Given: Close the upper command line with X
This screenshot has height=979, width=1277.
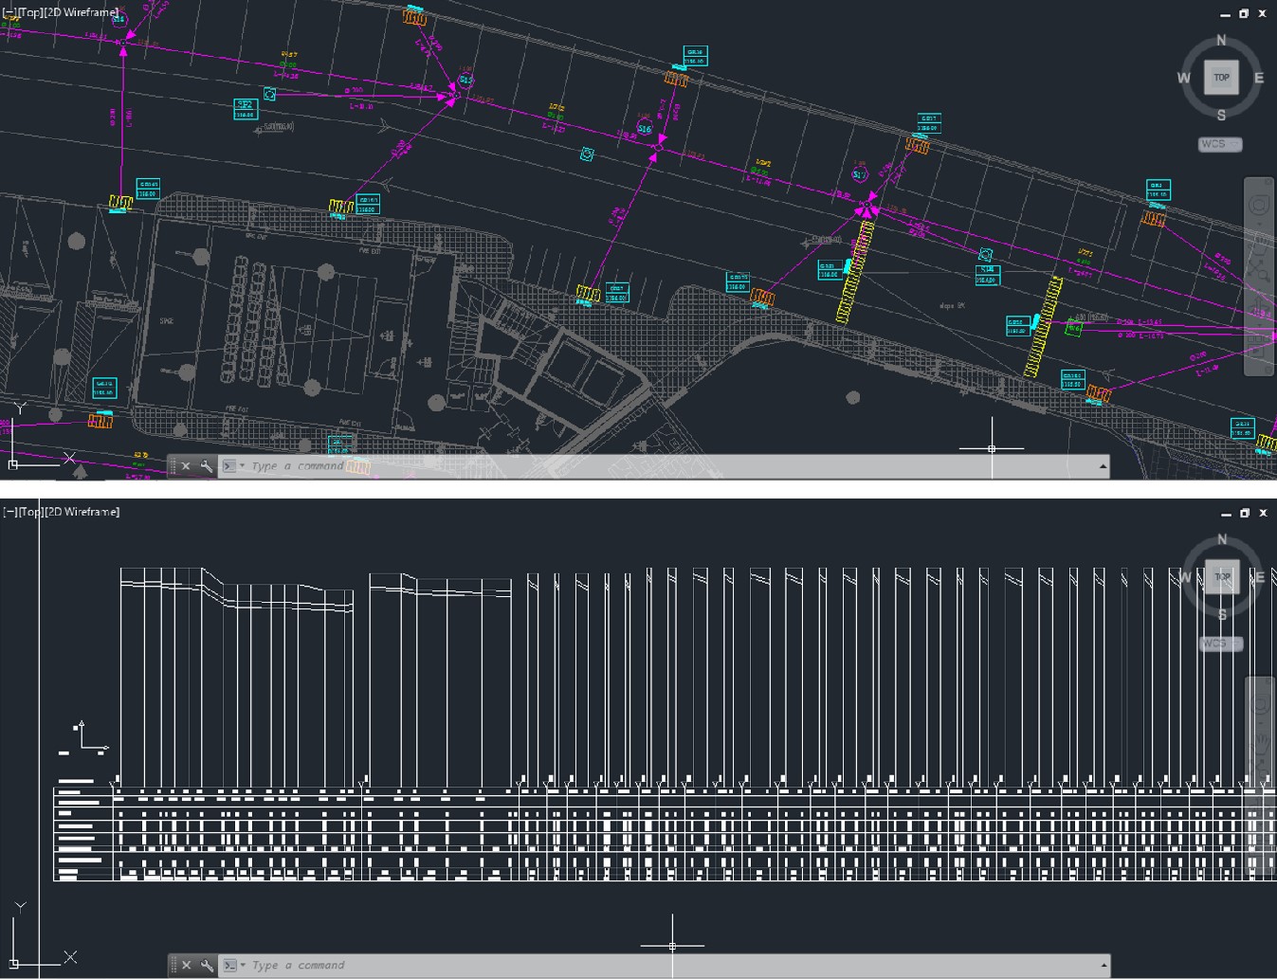Looking at the screenshot, I should (186, 466).
